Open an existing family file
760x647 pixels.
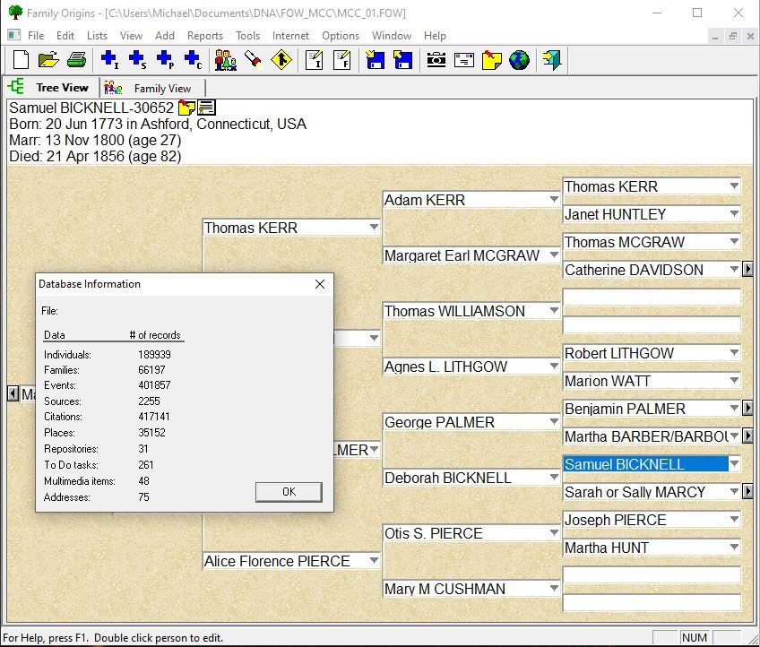click(x=48, y=60)
